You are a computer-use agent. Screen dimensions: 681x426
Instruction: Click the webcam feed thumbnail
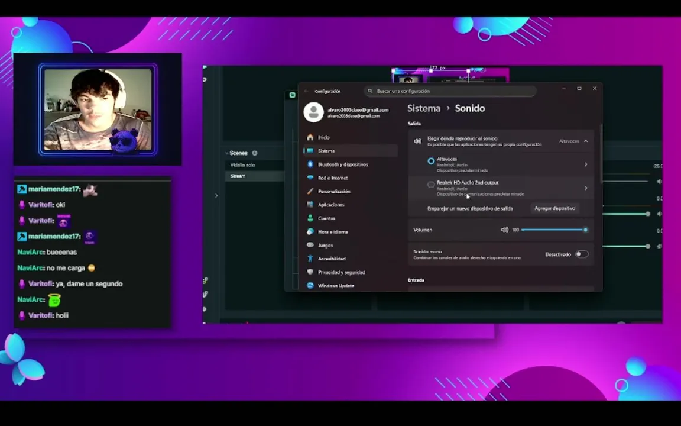click(x=98, y=109)
